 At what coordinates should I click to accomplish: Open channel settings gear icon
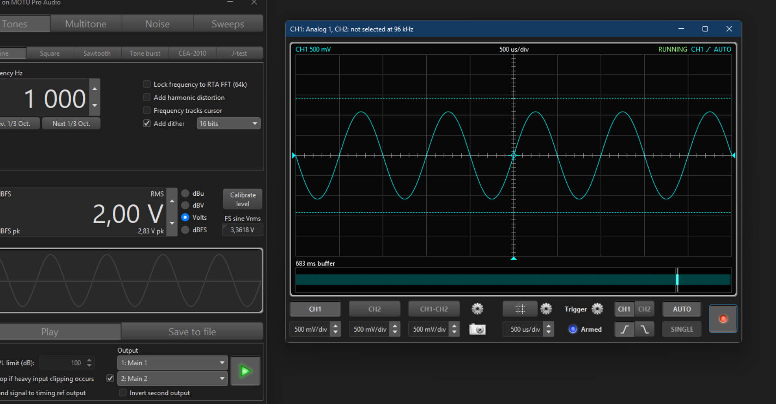(x=477, y=309)
